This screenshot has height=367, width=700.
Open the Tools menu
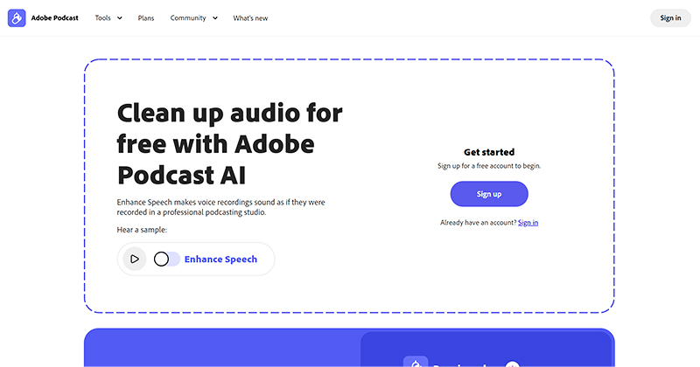point(102,17)
